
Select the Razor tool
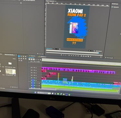(x=25, y=57)
